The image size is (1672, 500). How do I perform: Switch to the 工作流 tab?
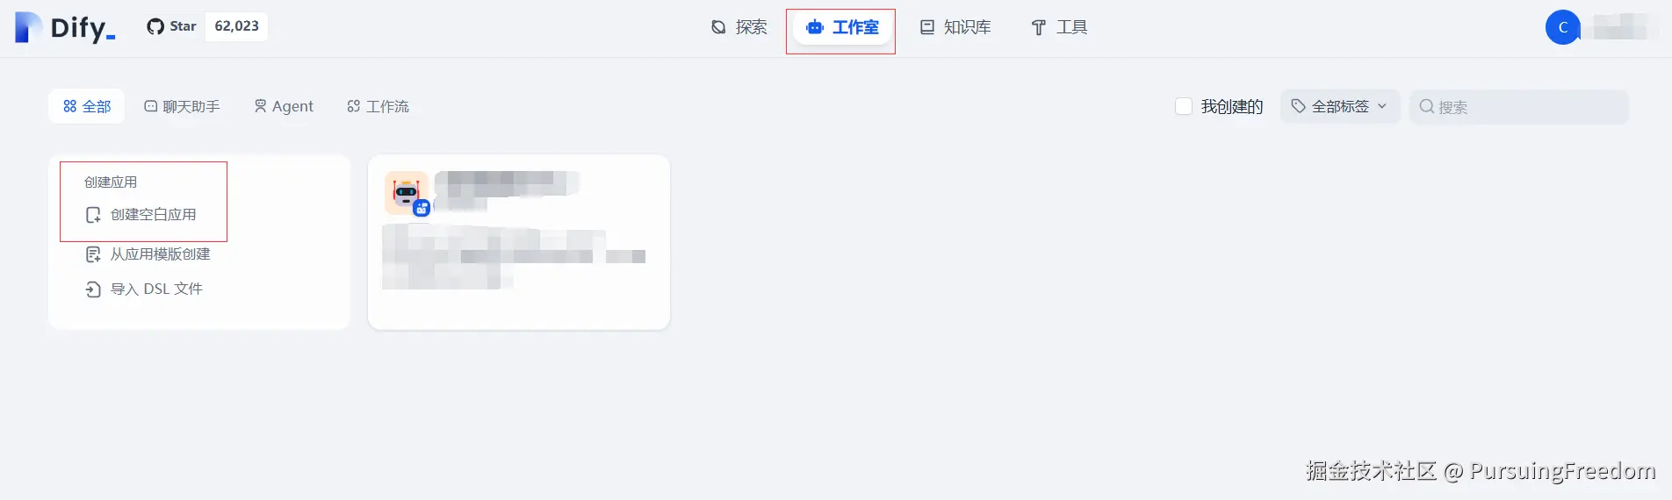(378, 106)
